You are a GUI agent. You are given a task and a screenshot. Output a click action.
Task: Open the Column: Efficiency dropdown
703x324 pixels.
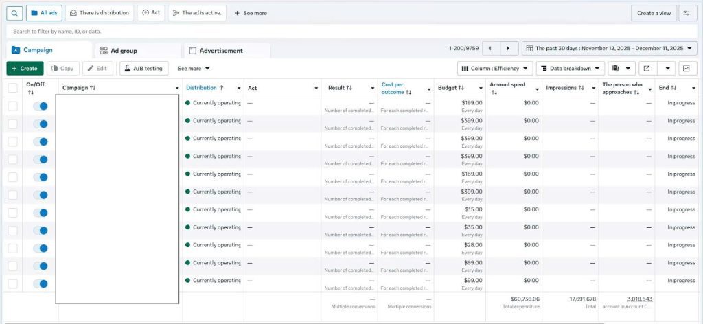(495, 69)
